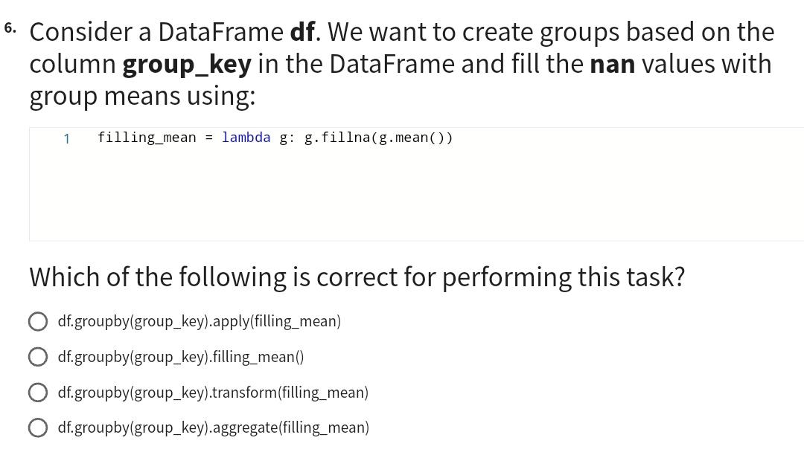Click the df.groupby(group_key).aggregate(filling_mean) answer text
Image resolution: width=804 pixels, height=455 pixels.
(x=214, y=427)
